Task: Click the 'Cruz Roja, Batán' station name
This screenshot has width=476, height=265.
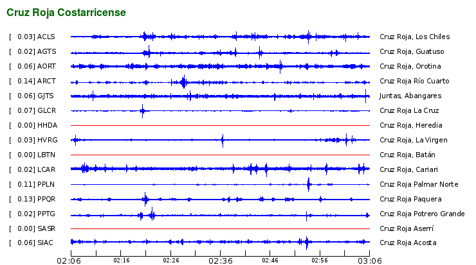Action: pos(407,155)
